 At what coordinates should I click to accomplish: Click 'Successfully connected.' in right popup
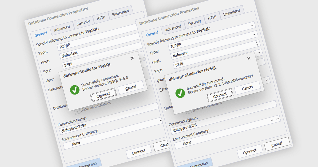point(206,83)
